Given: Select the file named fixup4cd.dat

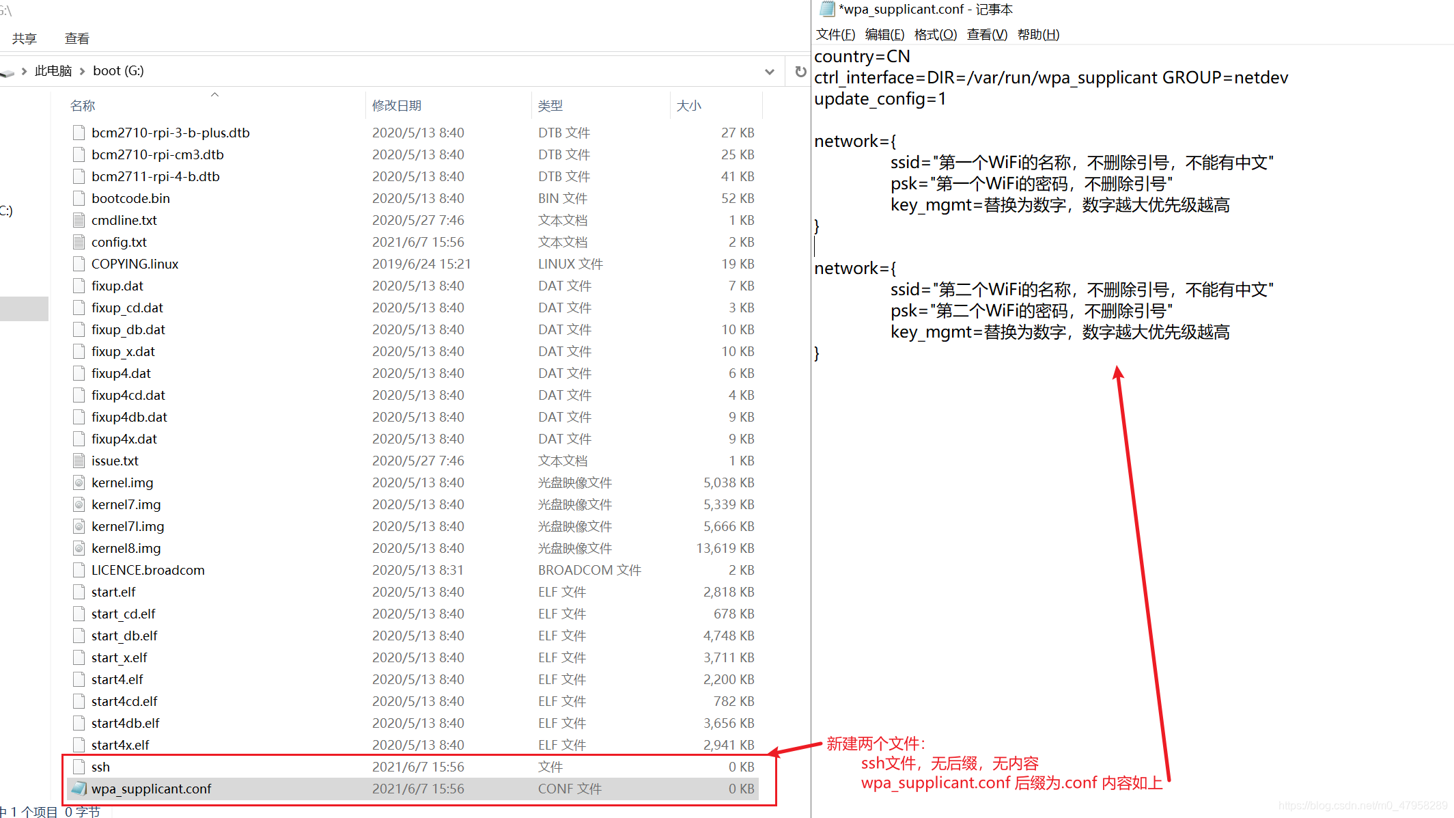Looking at the screenshot, I should tap(128, 395).
